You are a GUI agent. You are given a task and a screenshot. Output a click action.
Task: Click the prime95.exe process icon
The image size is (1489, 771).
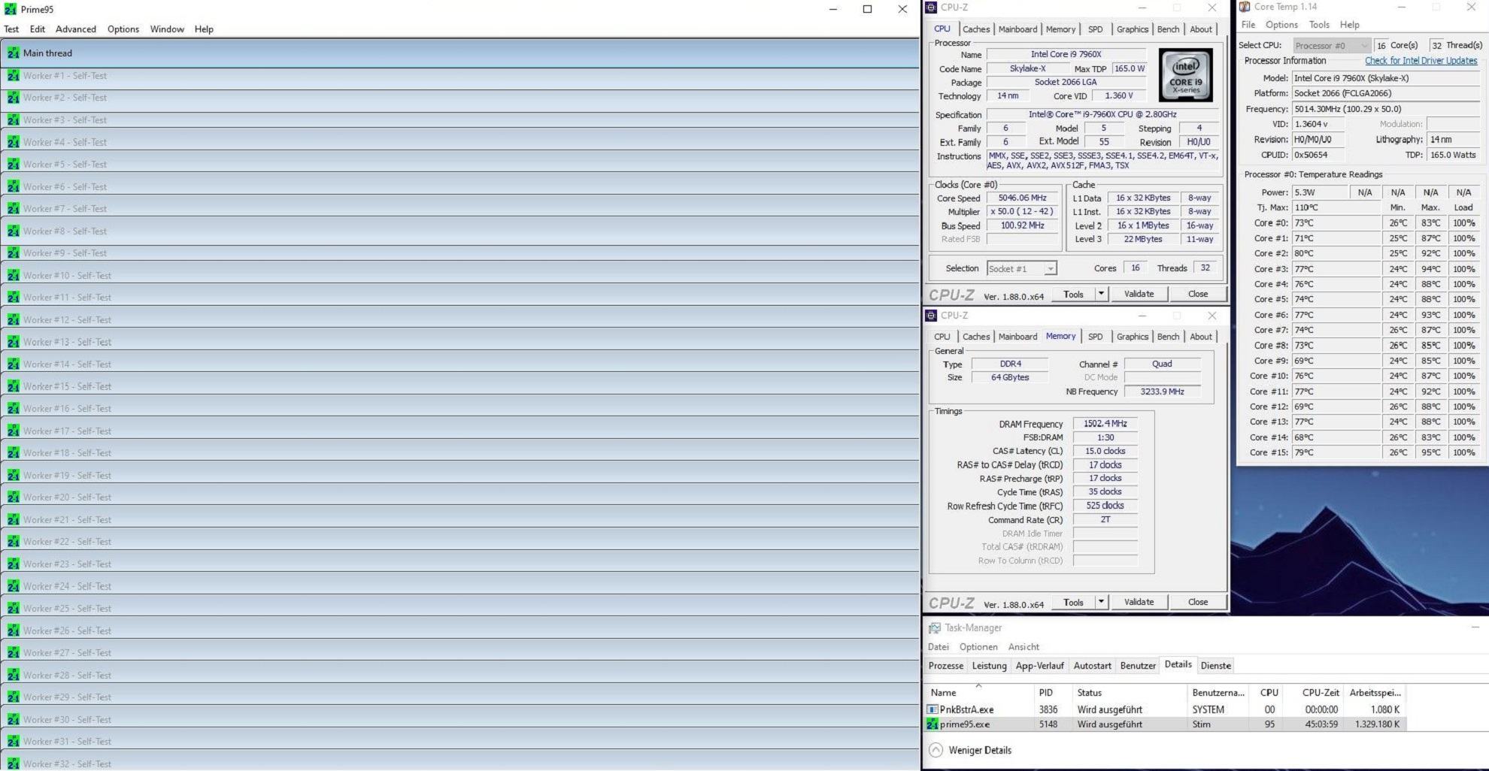click(933, 724)
